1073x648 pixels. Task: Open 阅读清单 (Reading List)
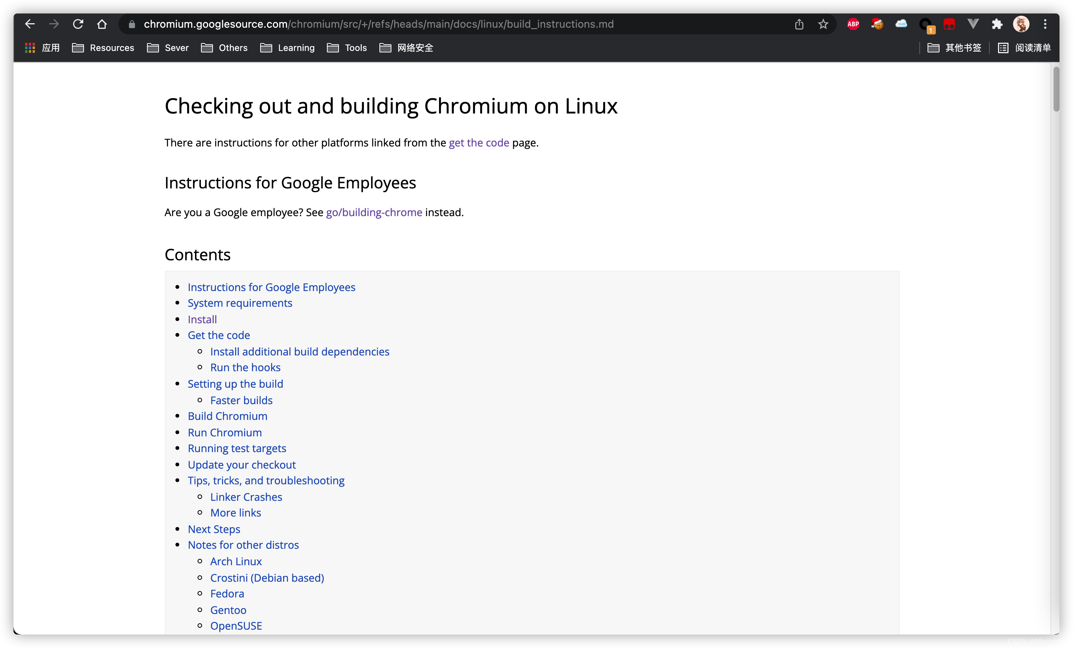[x=1025, y=48]
